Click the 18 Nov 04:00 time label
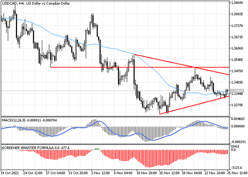 [x=192, y=173]
